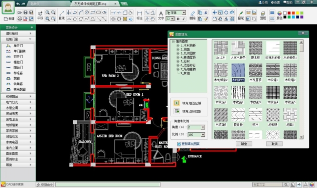Expand the 5_石材 tree node
Image resolution: width=317 pixels, height=188 pixels.
[178, 61]
